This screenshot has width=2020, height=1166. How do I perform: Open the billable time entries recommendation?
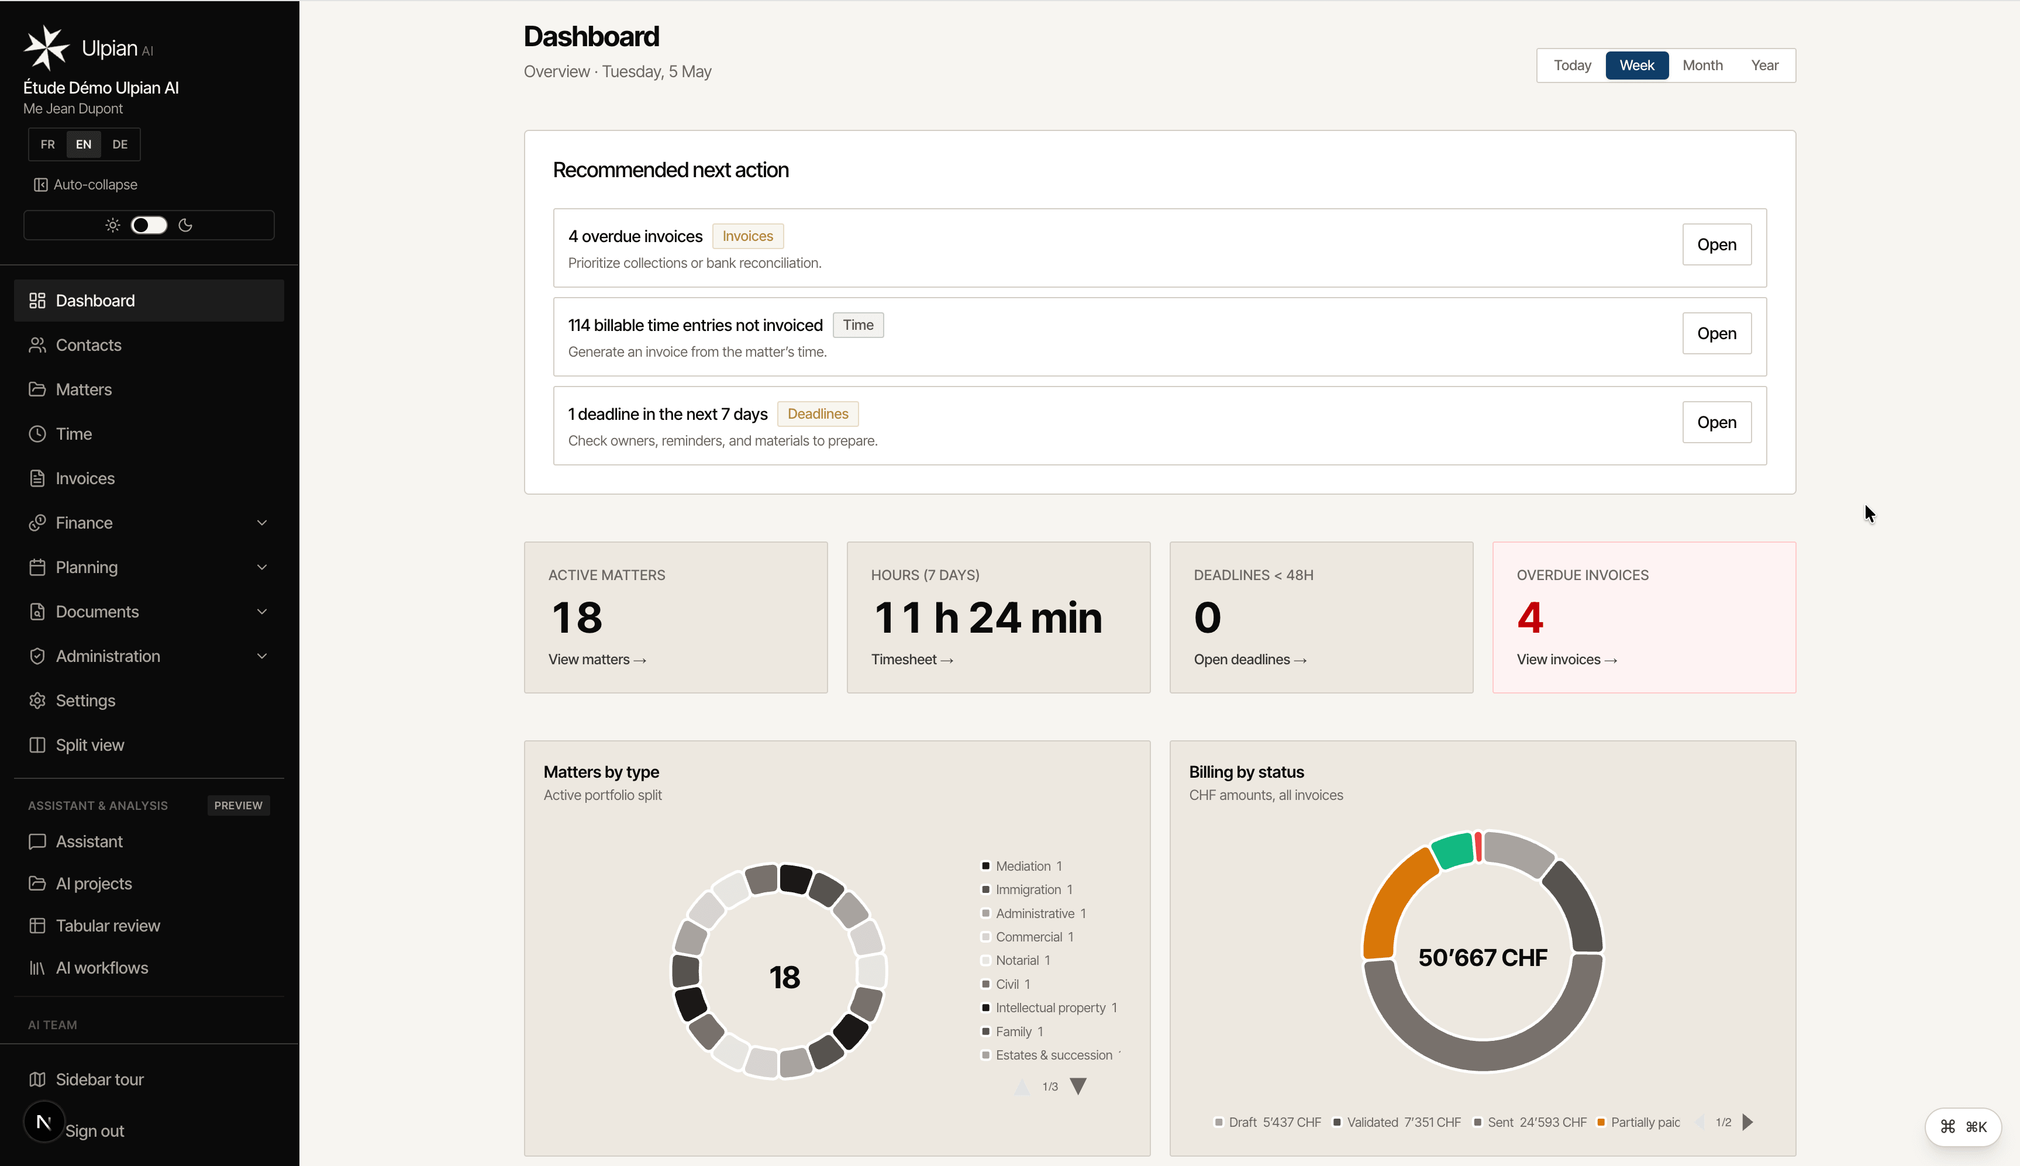click(x=1716, y=333)
